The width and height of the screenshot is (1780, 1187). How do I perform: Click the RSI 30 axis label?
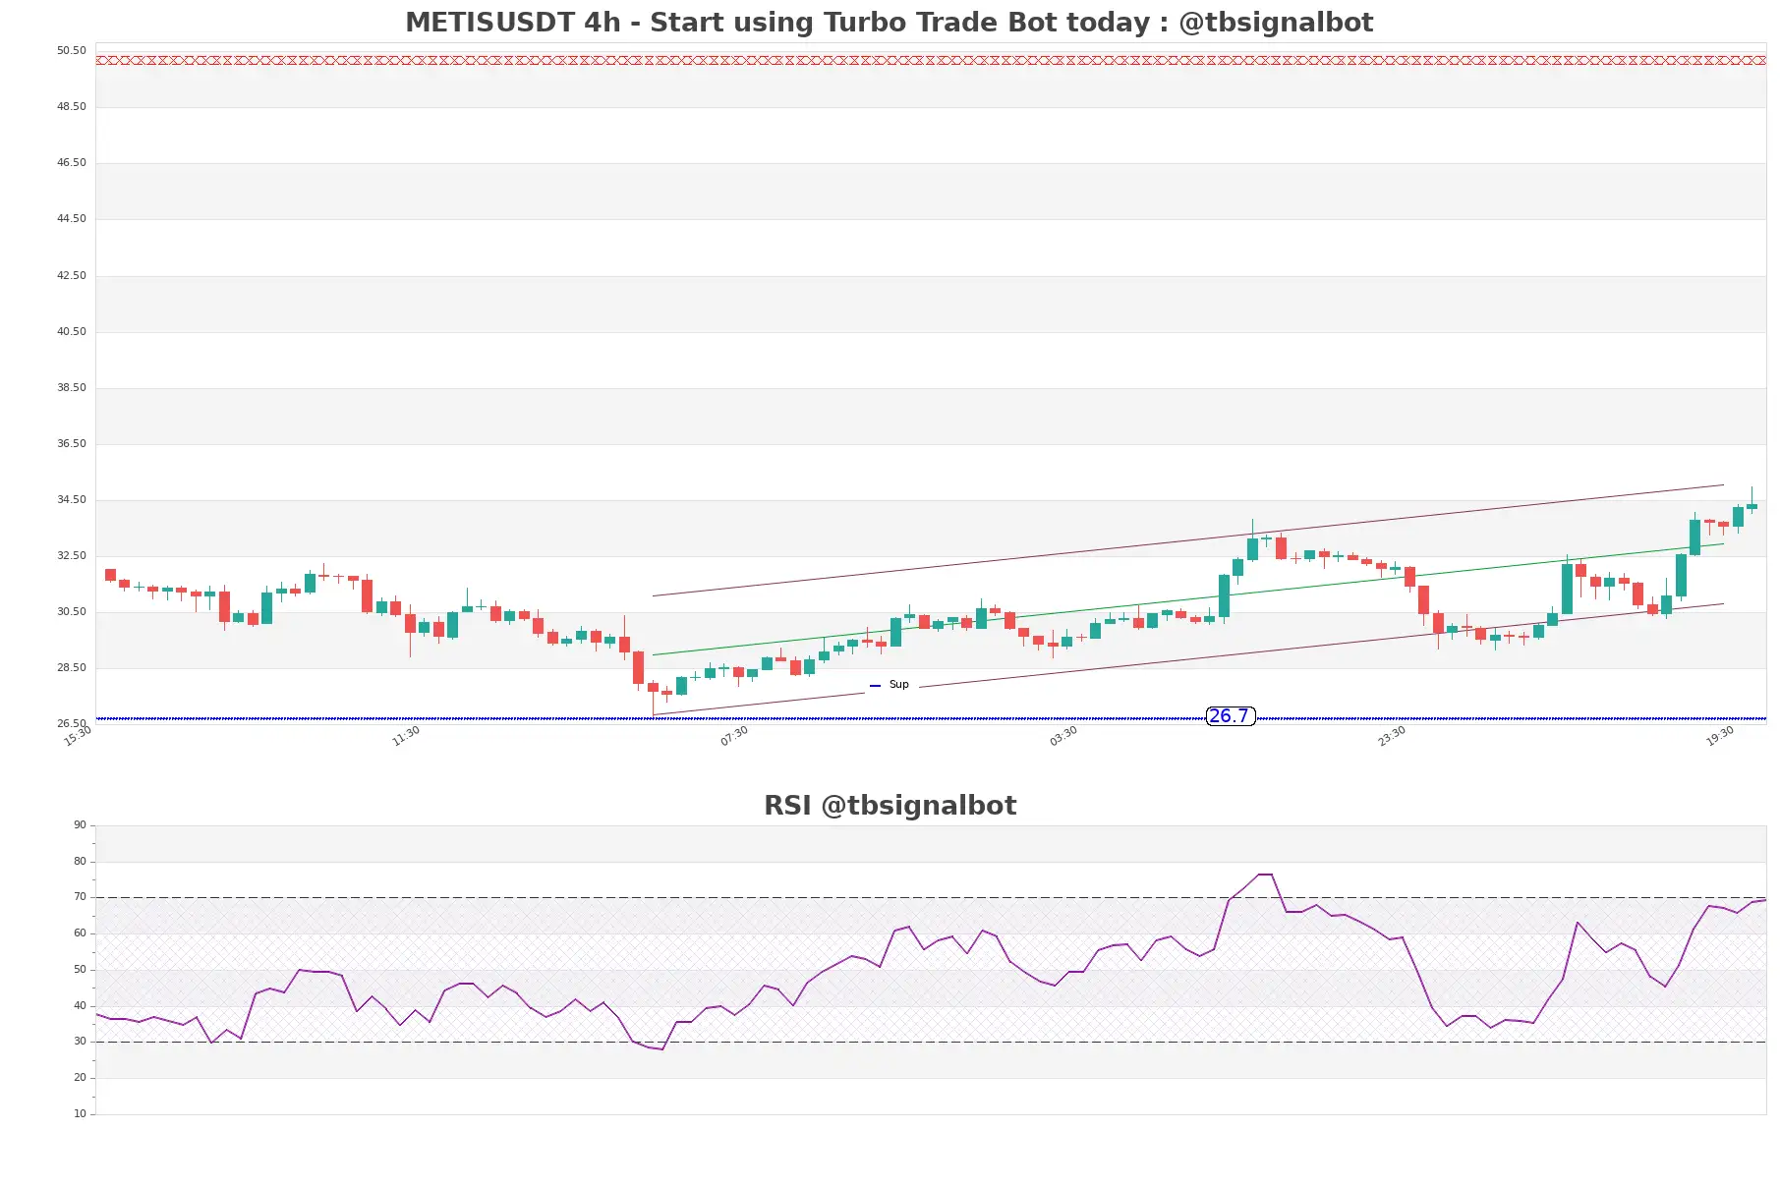80,1041
